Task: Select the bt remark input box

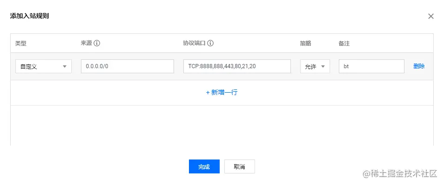Action: (371, 66)
